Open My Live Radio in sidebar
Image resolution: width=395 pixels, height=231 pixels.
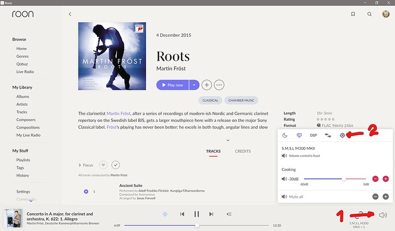coord(28,135)
